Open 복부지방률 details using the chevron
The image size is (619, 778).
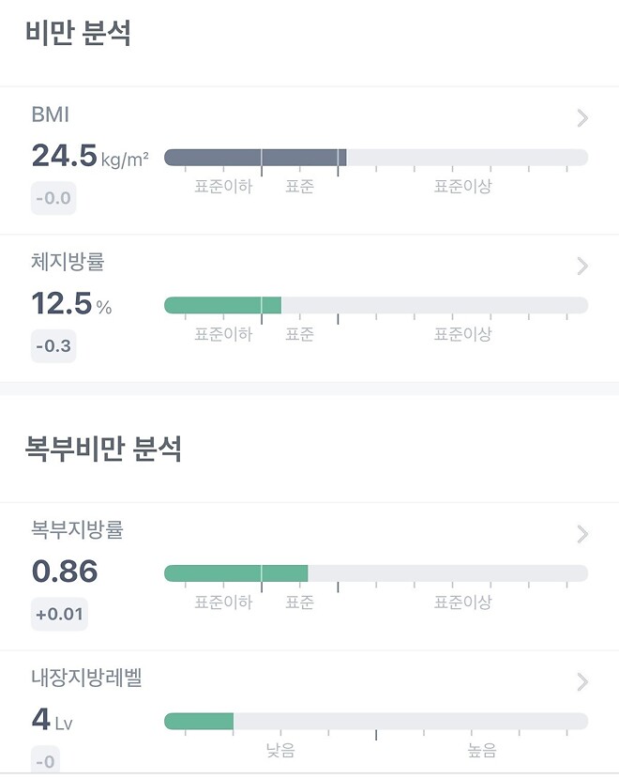581,534
